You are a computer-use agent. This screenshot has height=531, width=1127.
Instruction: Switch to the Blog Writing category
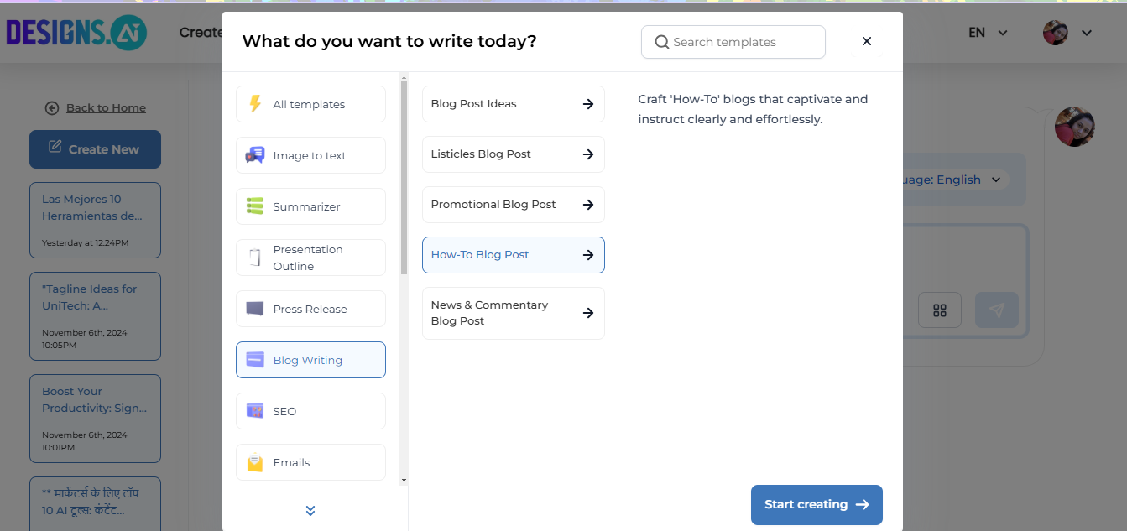[310, 359]
